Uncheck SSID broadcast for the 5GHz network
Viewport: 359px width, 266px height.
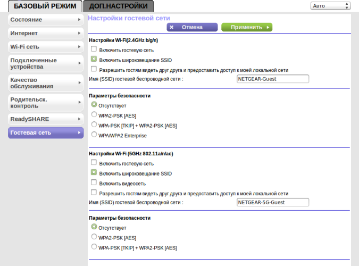(x=94, y=172)
